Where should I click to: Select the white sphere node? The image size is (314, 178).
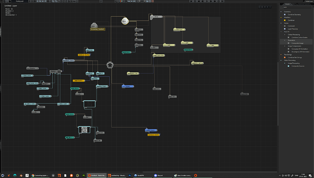(125, 21)
